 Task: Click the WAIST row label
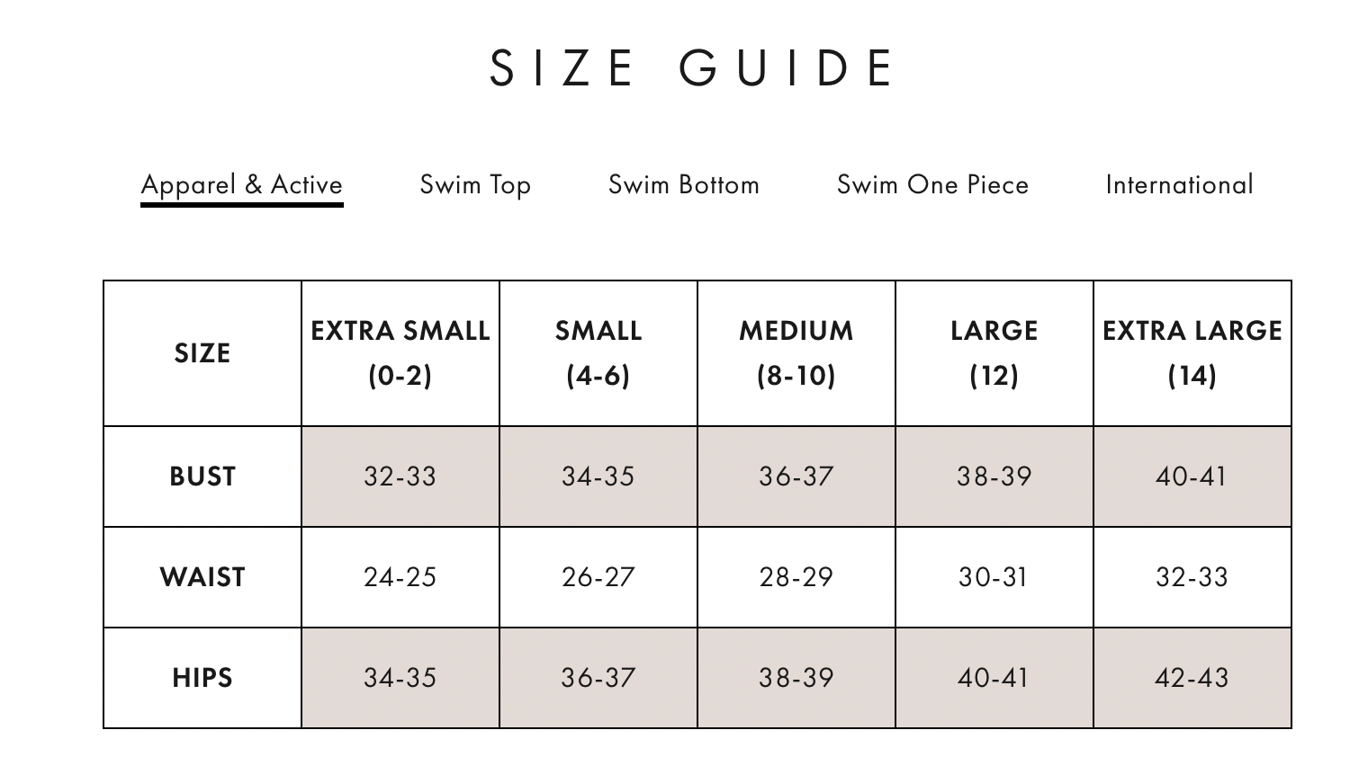point(202,577)
